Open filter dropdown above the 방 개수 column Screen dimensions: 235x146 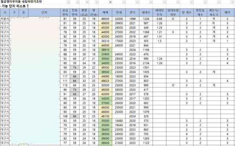[192, 2]
